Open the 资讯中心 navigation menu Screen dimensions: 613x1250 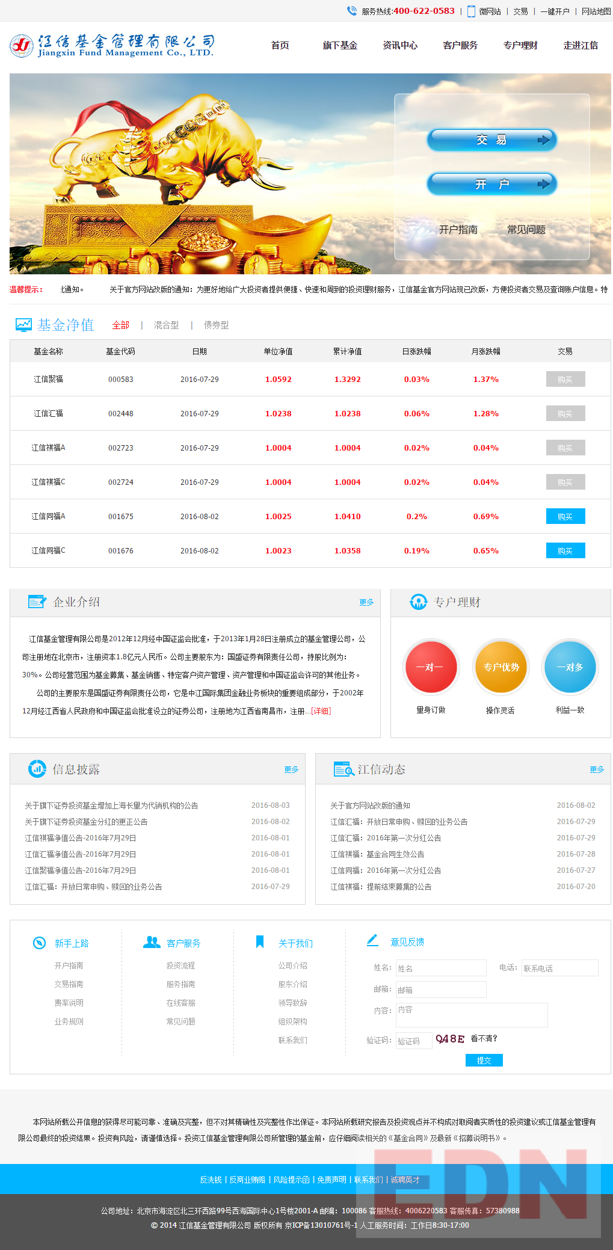coord(400,46)
